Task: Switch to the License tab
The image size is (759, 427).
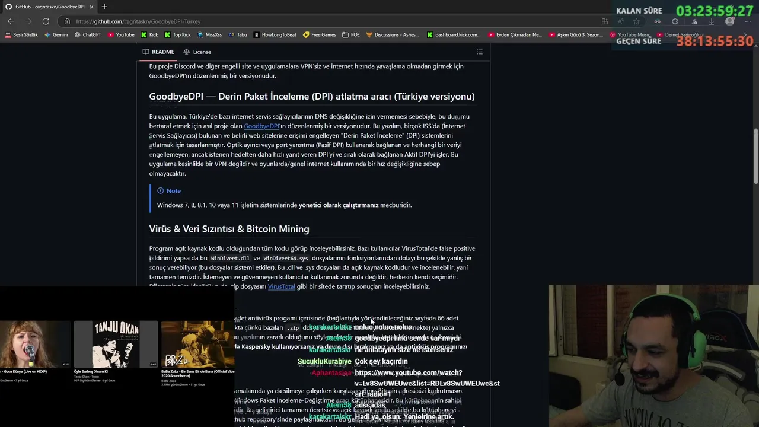Action: coord(197,52)
